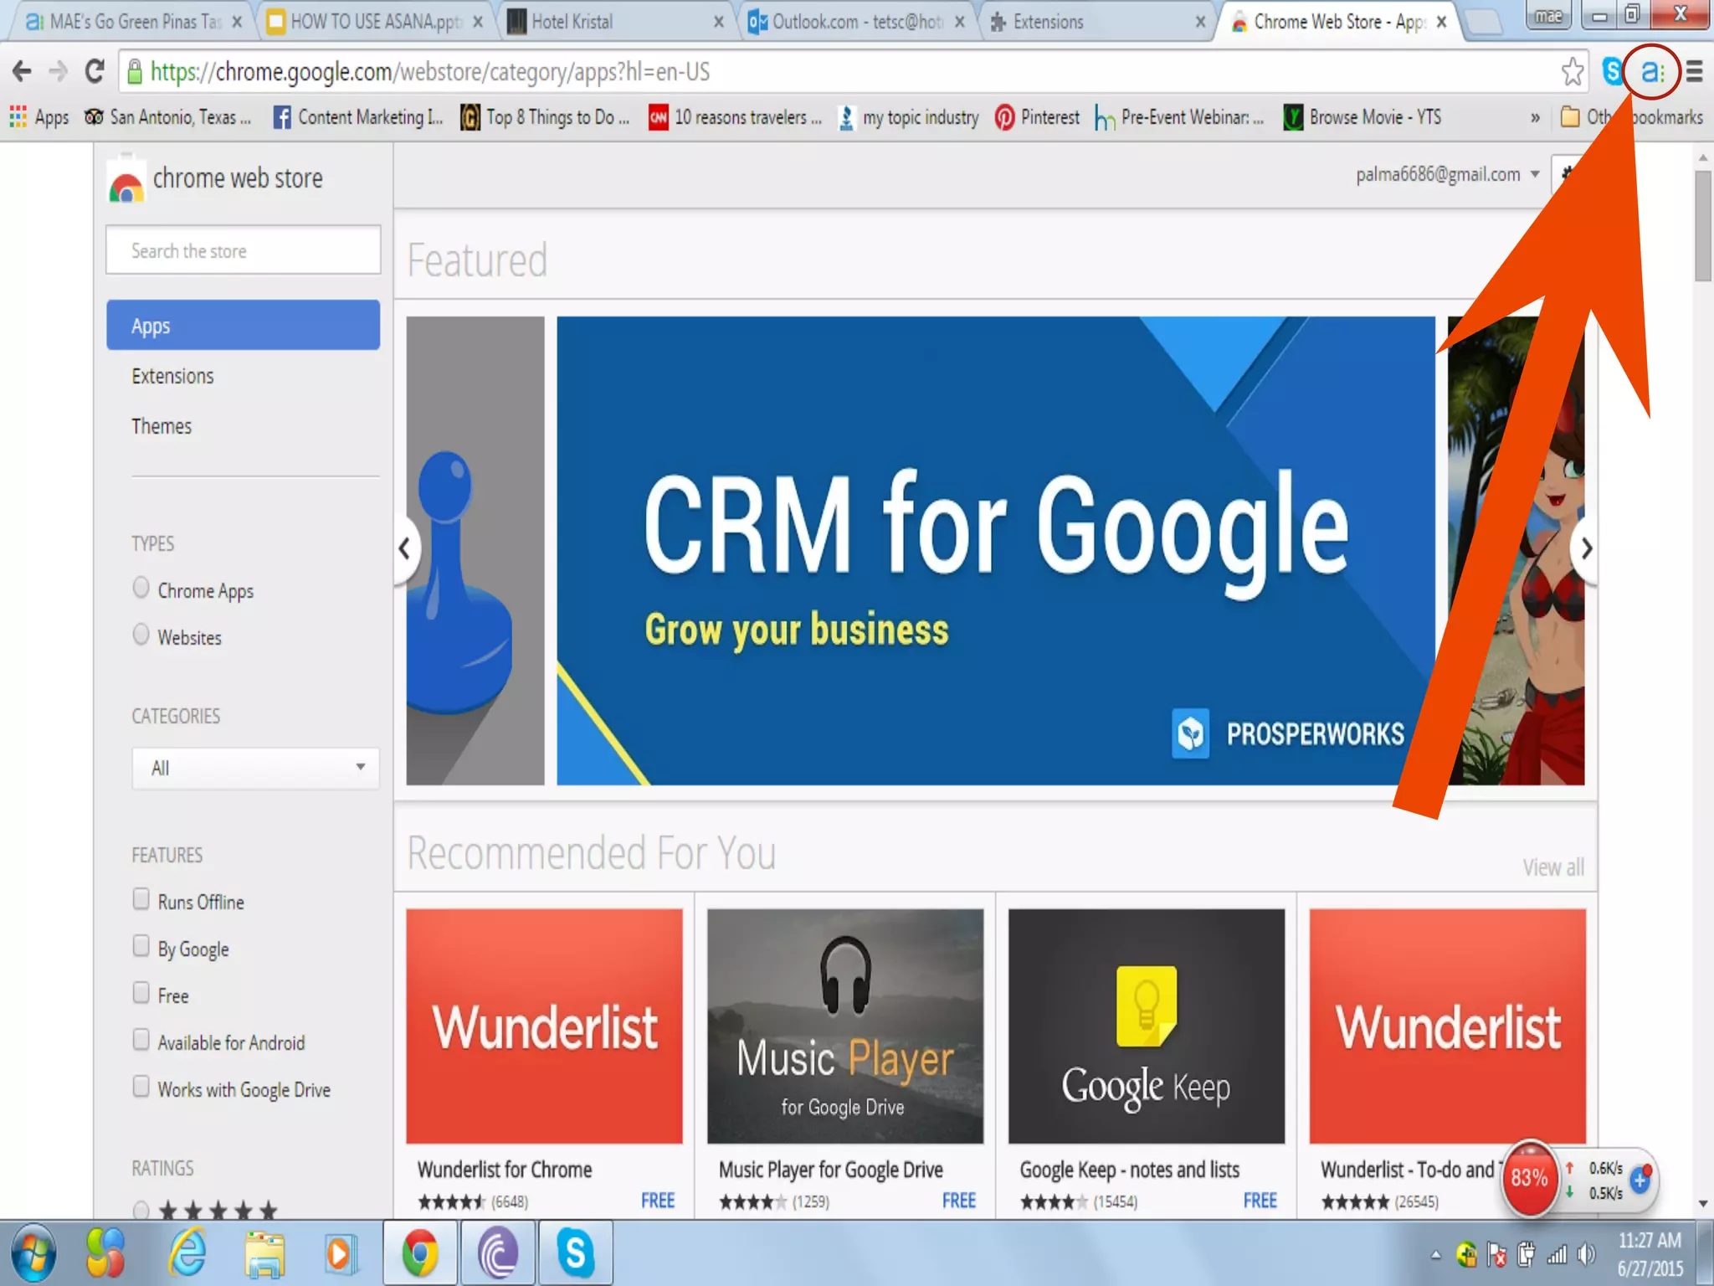Click the Skype extension icon in toolbar
This screenshot has height=1286, width=1714.
tap(1612, 72)
